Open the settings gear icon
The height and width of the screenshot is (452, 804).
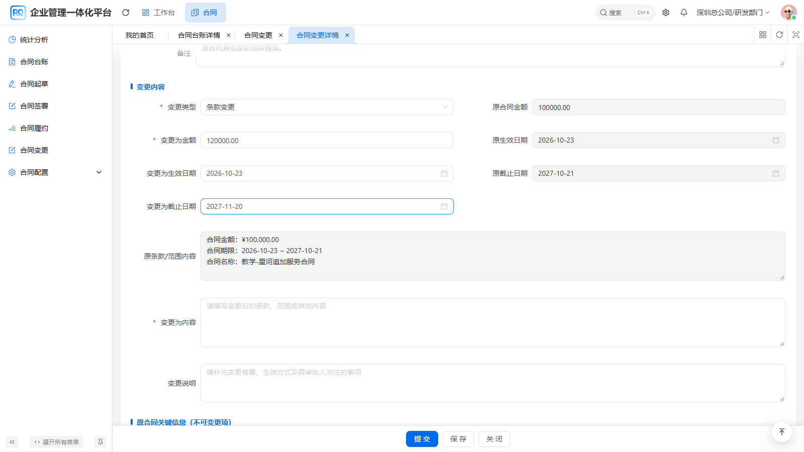tap(666, 13)
